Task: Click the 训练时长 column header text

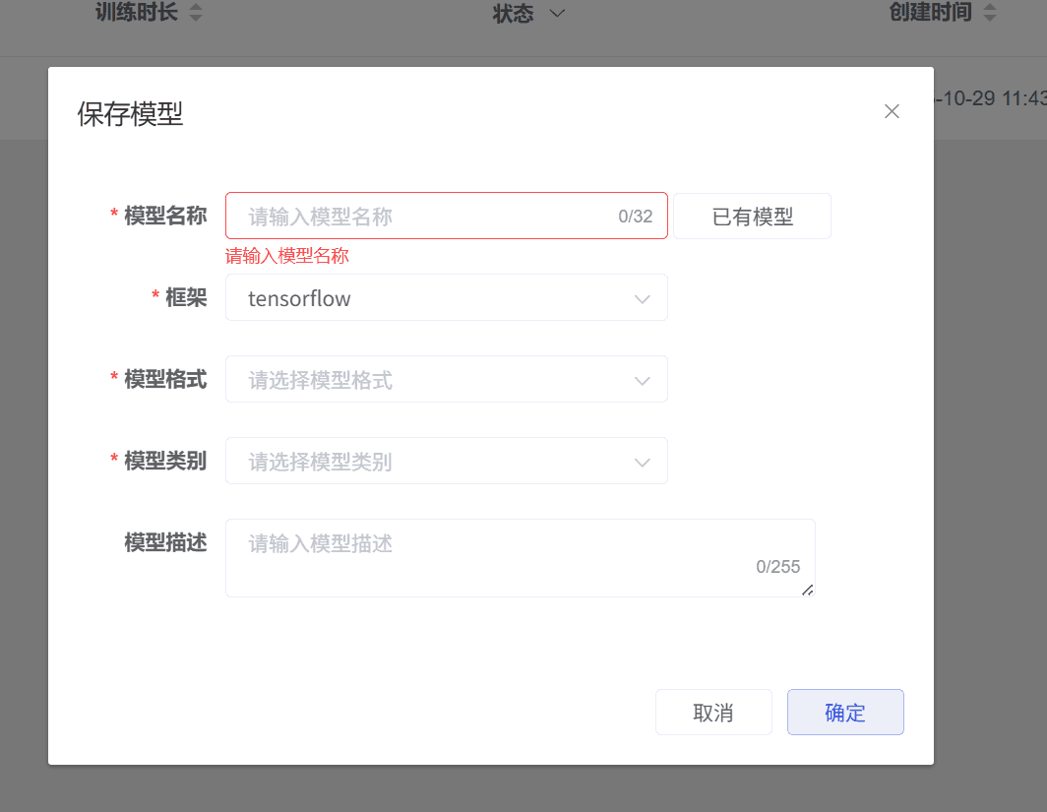Action: (137, 13)
